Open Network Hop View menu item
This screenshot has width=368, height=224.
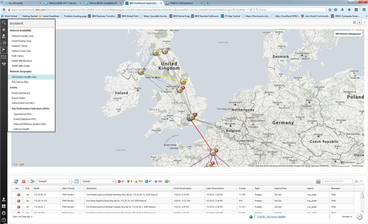point(21,51)
